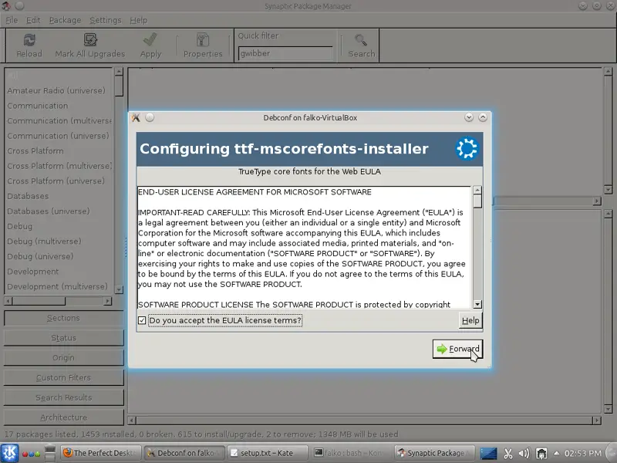Screen dimensions: 617x463
Task: Click the Sections filter button
Action: (x=63, y=318)
